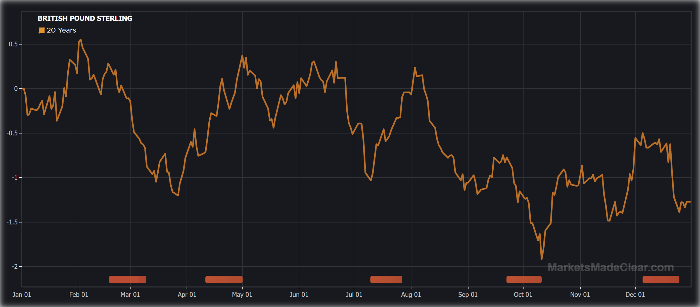Click the British Pound Sterling chart title
Screen dimensions: 700x307
click(x=85, y=19)
